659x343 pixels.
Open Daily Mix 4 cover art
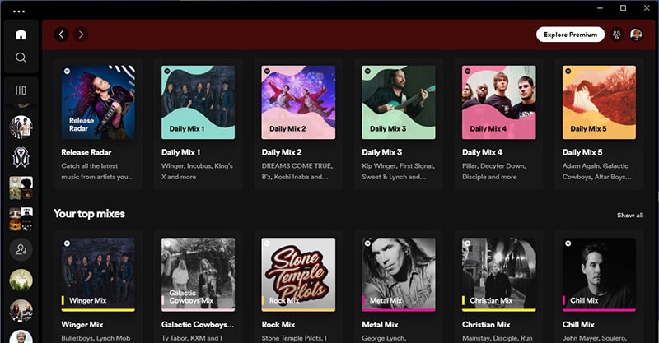499,103
